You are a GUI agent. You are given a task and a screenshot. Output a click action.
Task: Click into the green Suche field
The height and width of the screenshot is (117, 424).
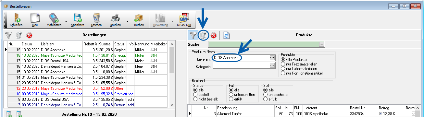click(263, 44)
